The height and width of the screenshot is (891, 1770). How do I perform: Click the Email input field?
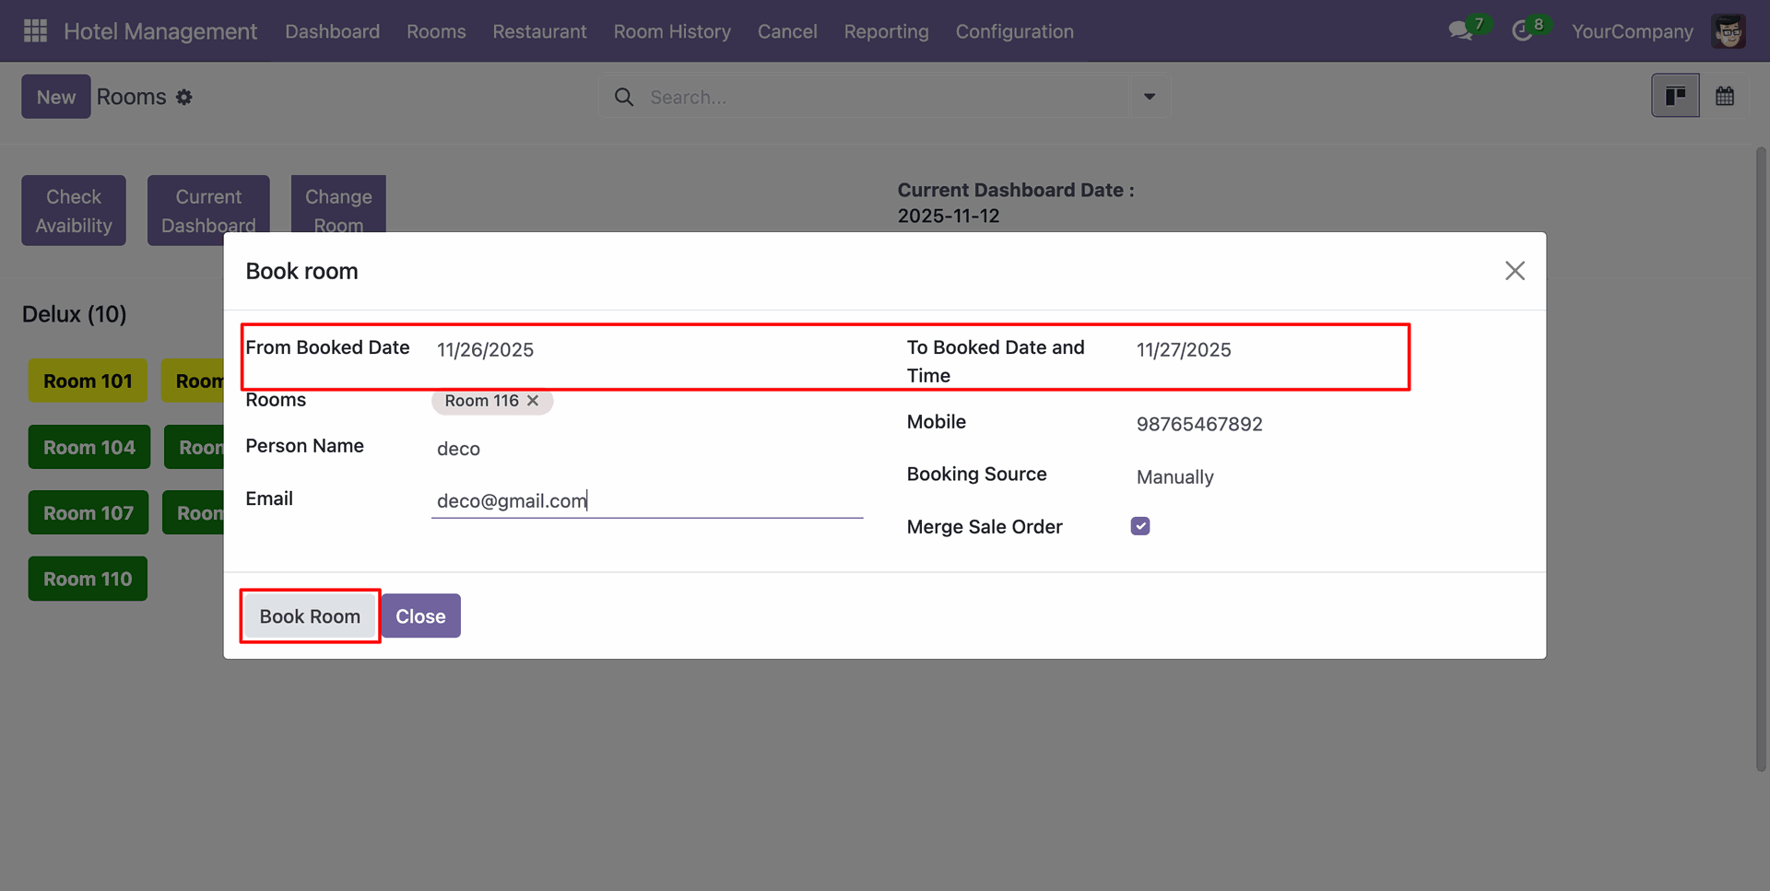645,500
